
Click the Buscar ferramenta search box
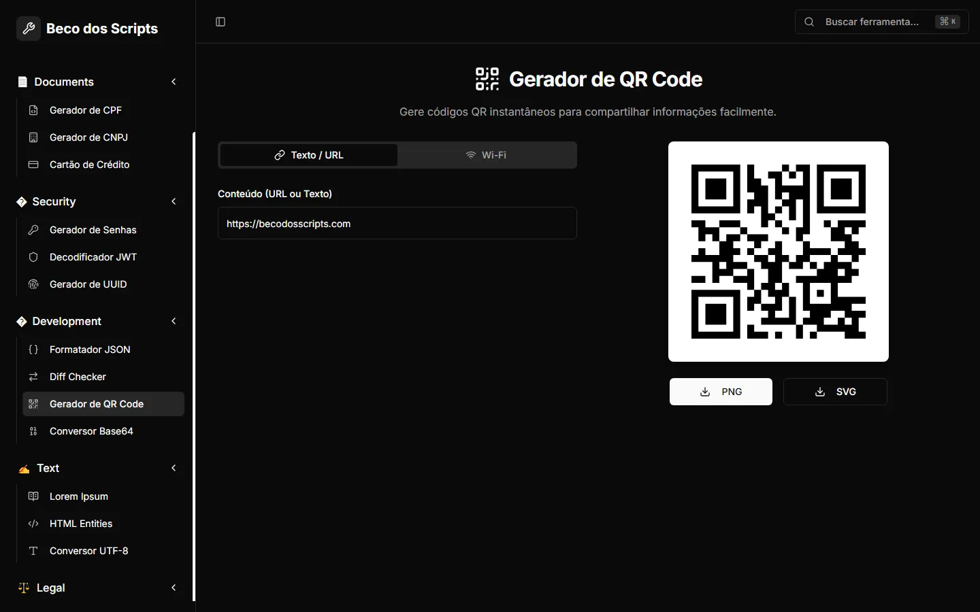(882, 22)
